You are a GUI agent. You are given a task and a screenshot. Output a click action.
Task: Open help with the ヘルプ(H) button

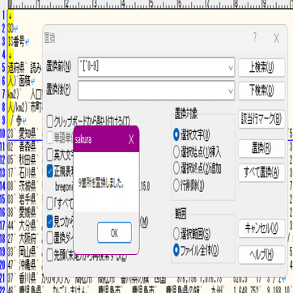[261, 255]
